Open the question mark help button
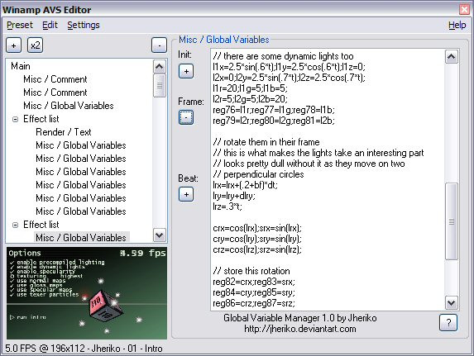This screenshot has height=356, width=474. tap(448, 323)
